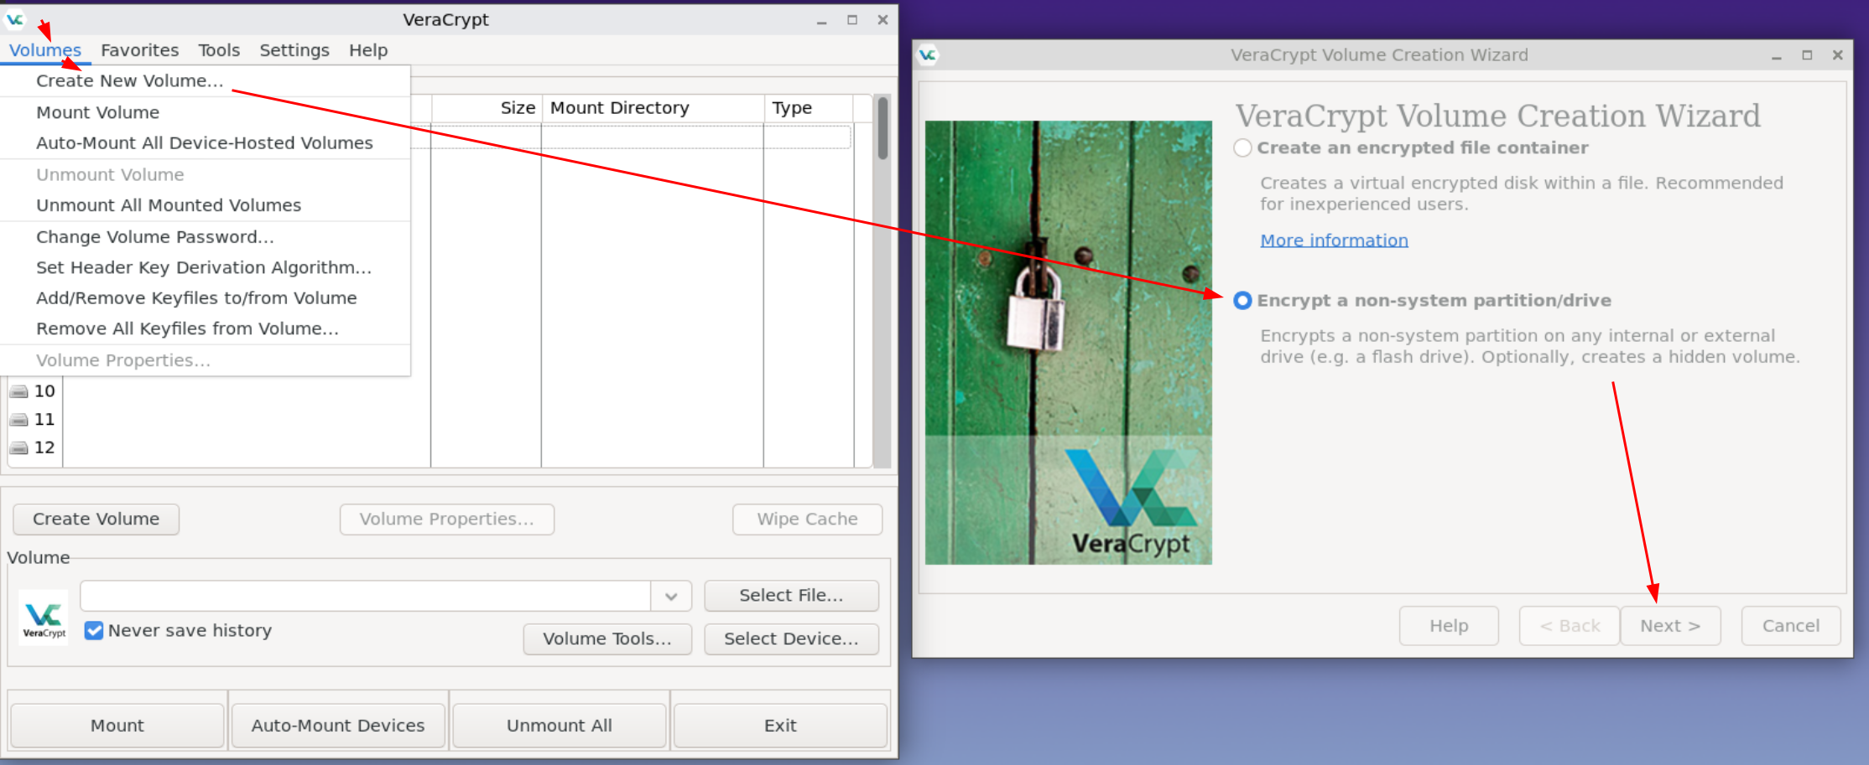Click the 'More information' link in wizard
Screen dimensions: 1869x765
pos(1334,240)
